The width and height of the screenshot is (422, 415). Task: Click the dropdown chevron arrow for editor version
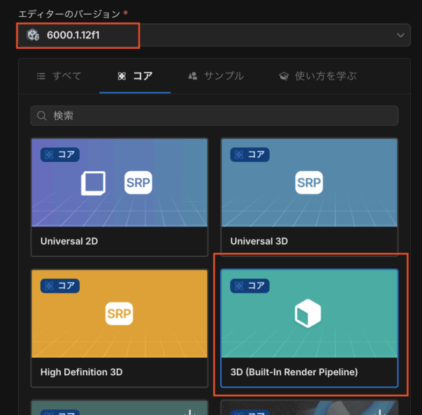(400, 35)
